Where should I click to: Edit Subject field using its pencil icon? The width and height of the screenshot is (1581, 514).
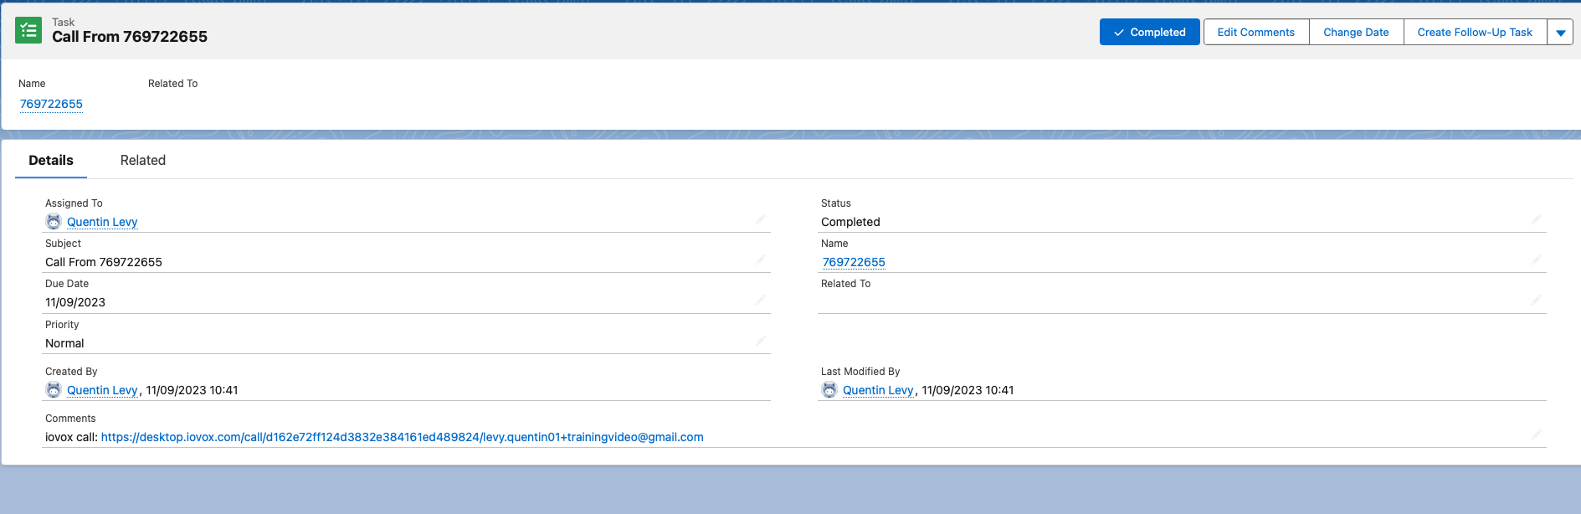[x=760, y=260]
